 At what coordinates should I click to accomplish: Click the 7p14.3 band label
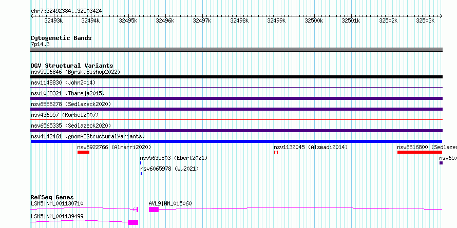pyautogui.click(x=40, y=45)
